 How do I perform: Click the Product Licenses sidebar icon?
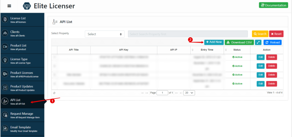coord(5,74)
